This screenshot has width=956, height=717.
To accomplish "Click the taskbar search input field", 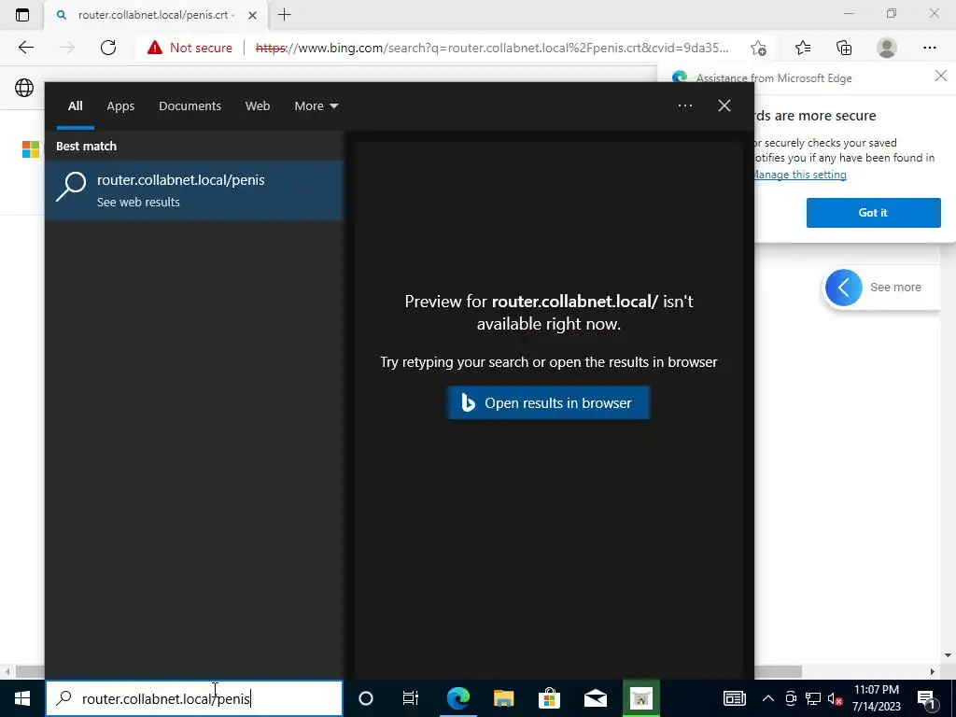I will tap(194, 698).
